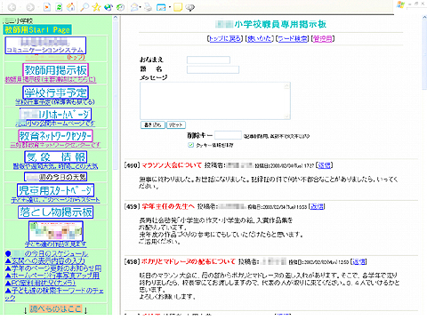Open the 玄関への表示内容の入力 link
The height and width of the screenshot is (320, 427).
[x=45, y=261]
